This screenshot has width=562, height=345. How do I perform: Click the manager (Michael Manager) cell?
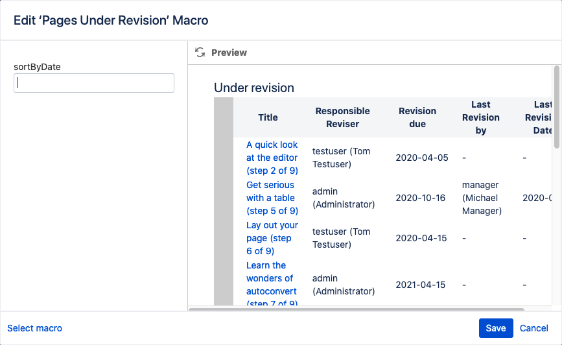click(482, 198)
